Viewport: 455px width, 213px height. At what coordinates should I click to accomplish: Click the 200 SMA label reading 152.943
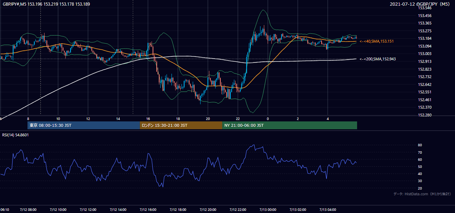coord(378,59)
